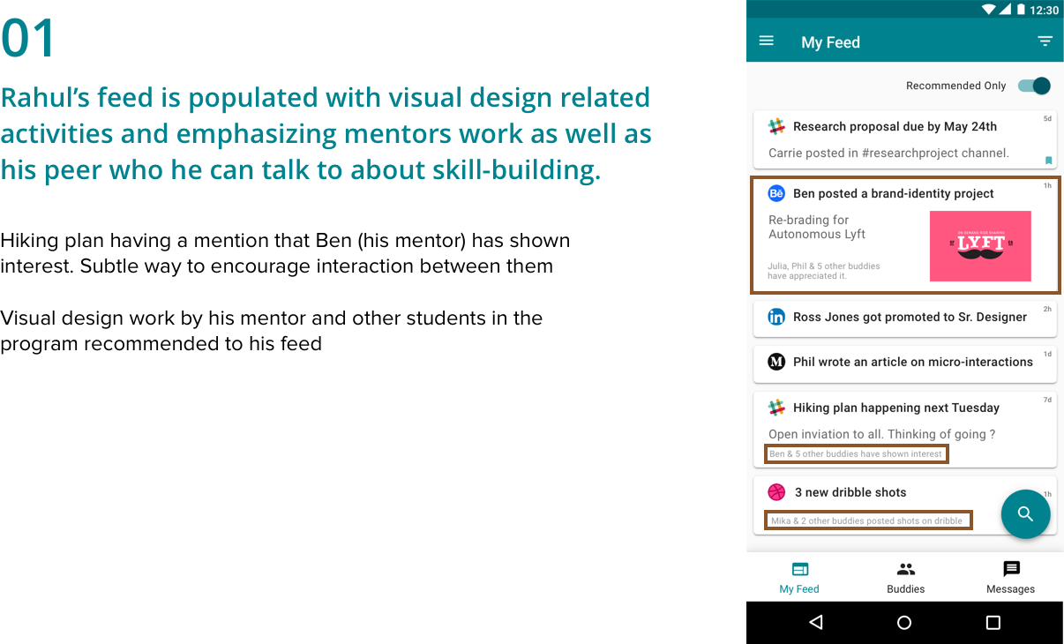Tap the teal search floating button

click(1025, 513)
